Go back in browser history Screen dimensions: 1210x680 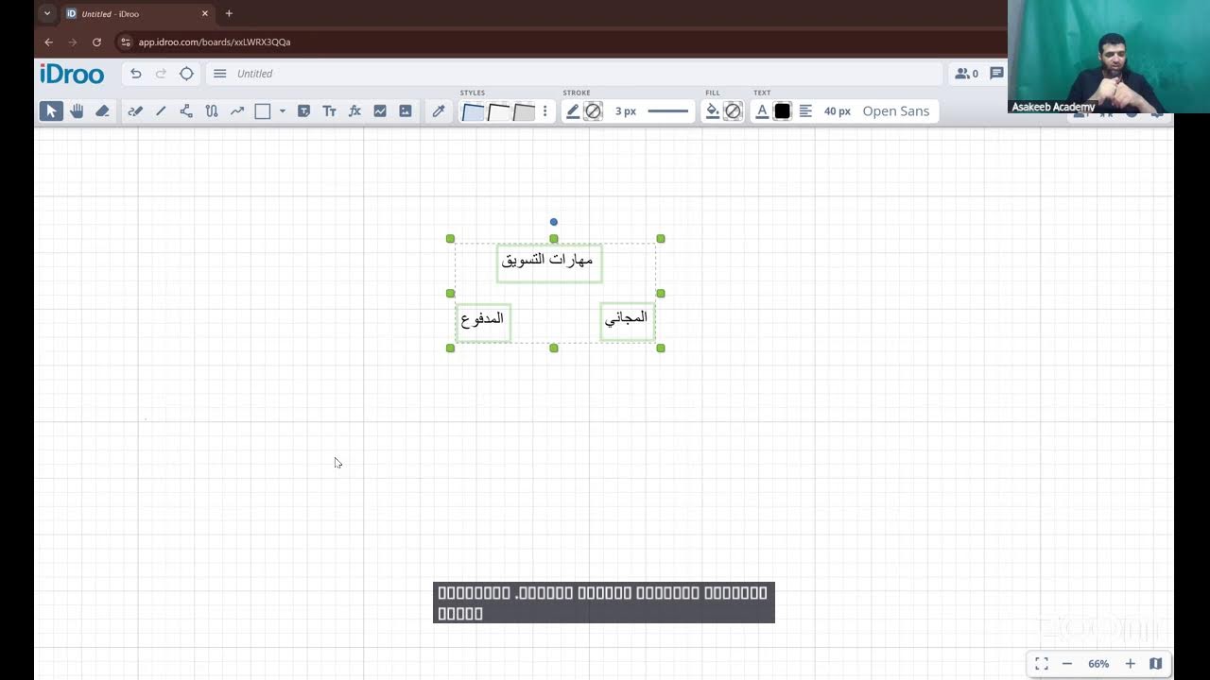(x=49, y=42)
